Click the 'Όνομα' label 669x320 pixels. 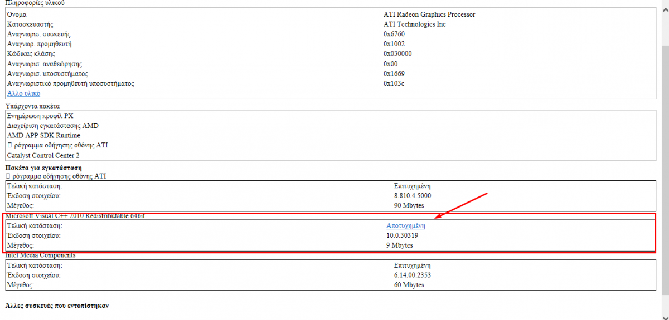(17, 14)
